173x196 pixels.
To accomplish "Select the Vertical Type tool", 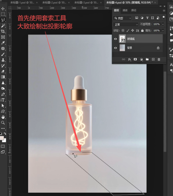I will tap(3, 100).
